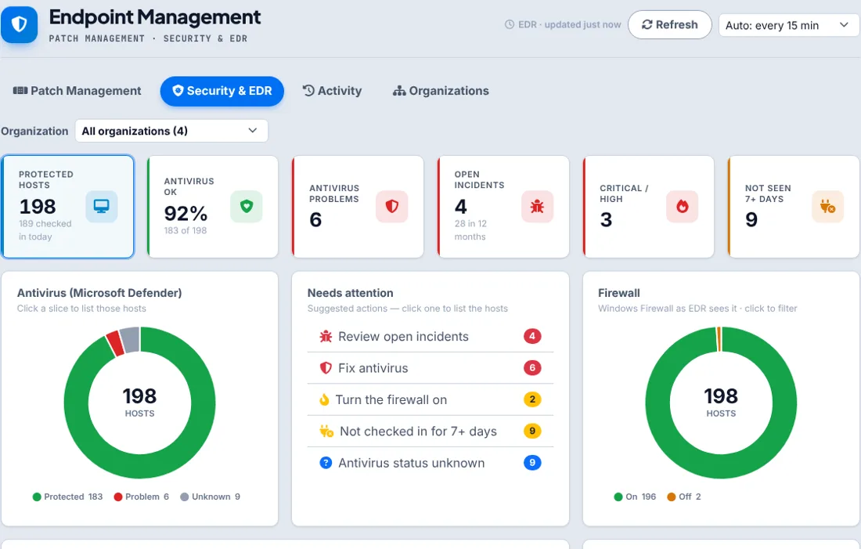
Task: Click the yellow 2 badge for firewall
Action: [532, 399]
